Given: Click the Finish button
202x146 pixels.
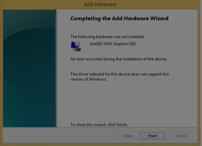Looking at the screenshot, I should [x=153, y=136].
